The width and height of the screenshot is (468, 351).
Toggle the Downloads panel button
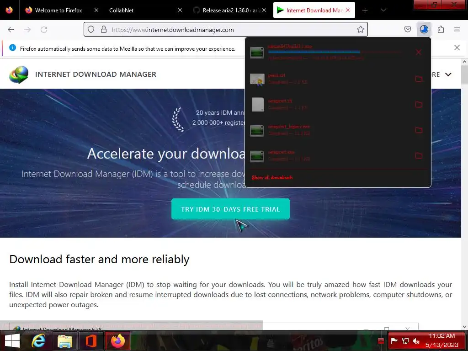(424, 29)
